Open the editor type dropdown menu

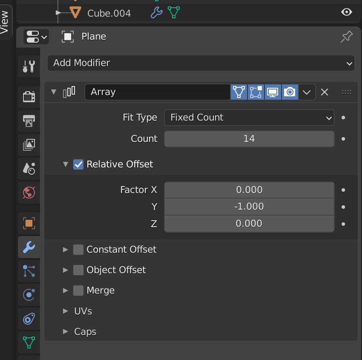click(x=36, y=37)
